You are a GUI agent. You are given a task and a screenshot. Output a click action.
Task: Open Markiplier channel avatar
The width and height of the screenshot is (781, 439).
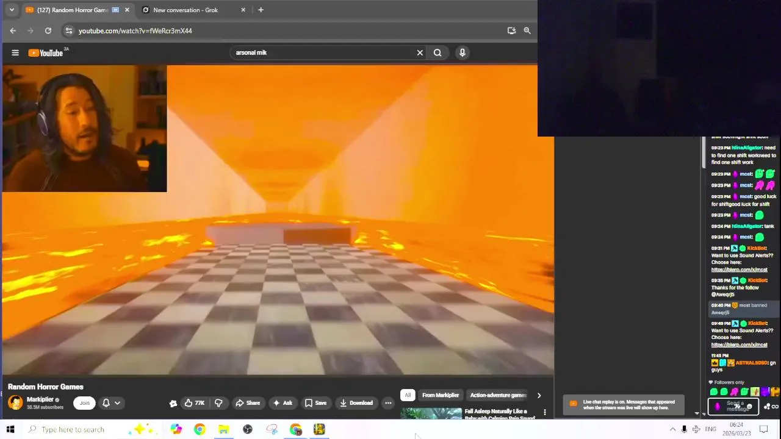[15, 402]
